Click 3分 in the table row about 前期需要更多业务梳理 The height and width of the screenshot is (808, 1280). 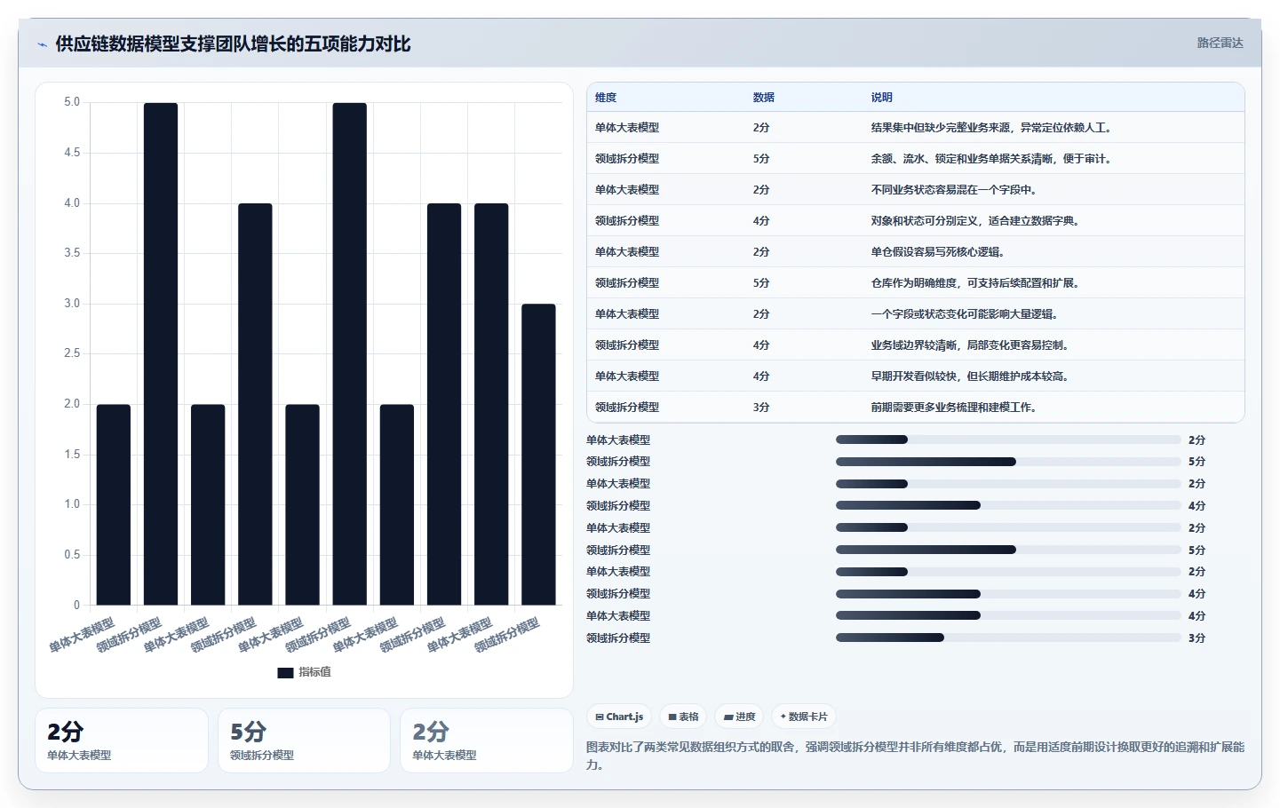[x=761, y=408]
